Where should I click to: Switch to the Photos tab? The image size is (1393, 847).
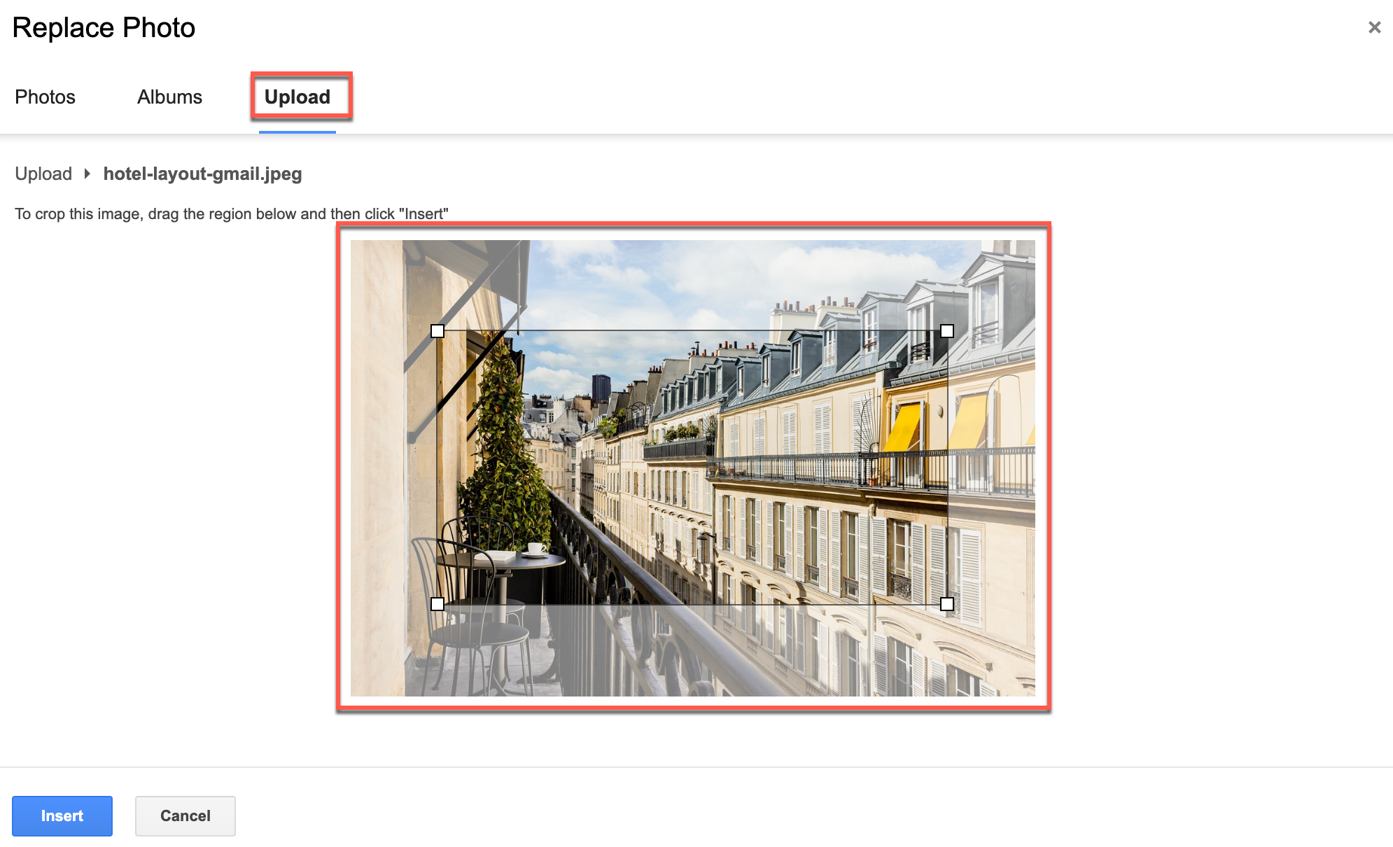pos(45,97)
